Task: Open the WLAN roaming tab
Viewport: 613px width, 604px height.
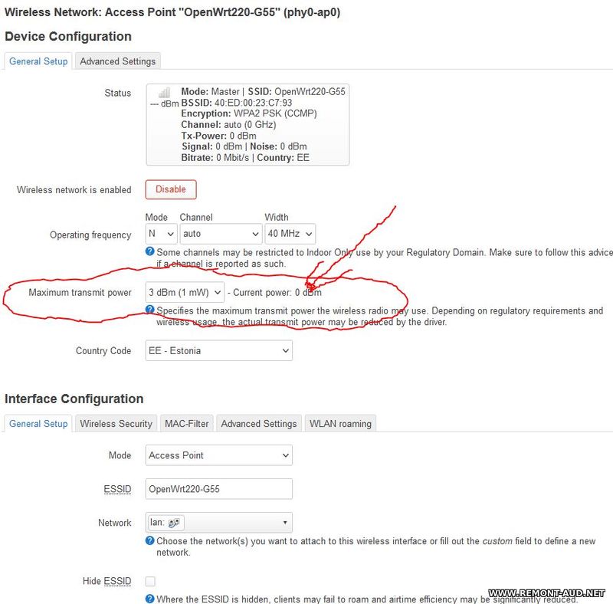Action: click(340, 424)
